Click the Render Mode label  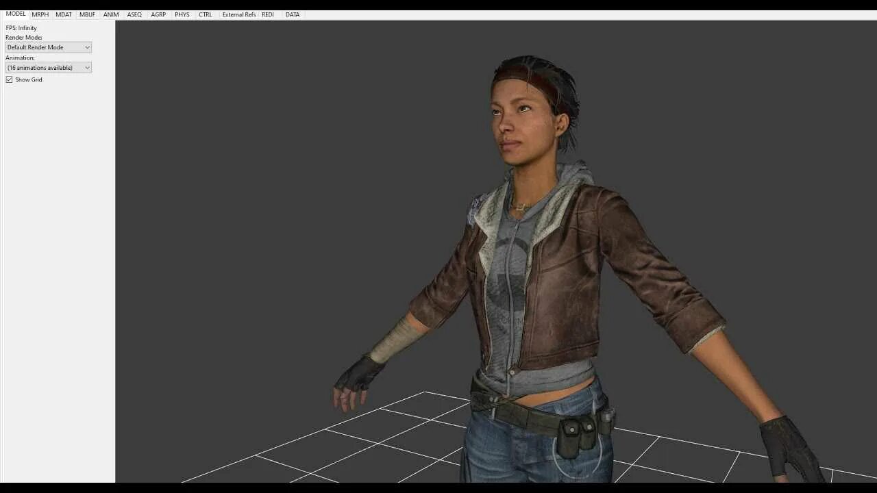click(x=24, y=38)
